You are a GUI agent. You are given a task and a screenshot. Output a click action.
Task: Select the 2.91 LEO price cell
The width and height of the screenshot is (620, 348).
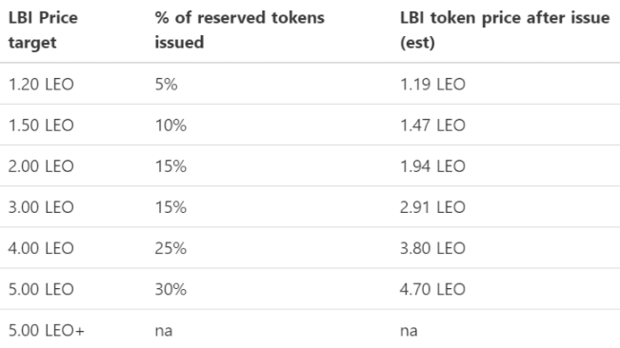432,207
